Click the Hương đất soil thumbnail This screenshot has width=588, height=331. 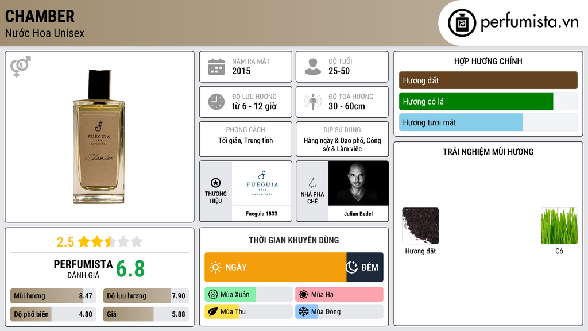420,226
